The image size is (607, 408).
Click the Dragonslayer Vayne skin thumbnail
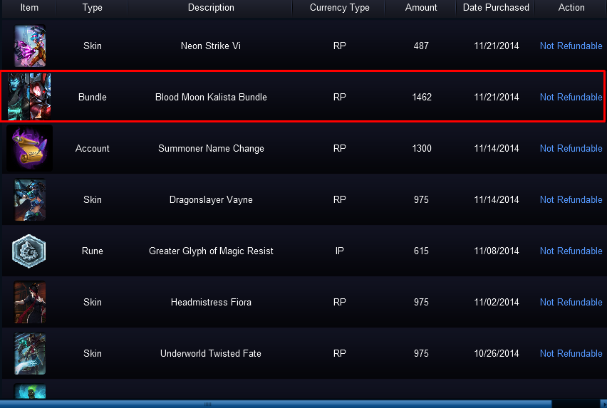point(30,199)
